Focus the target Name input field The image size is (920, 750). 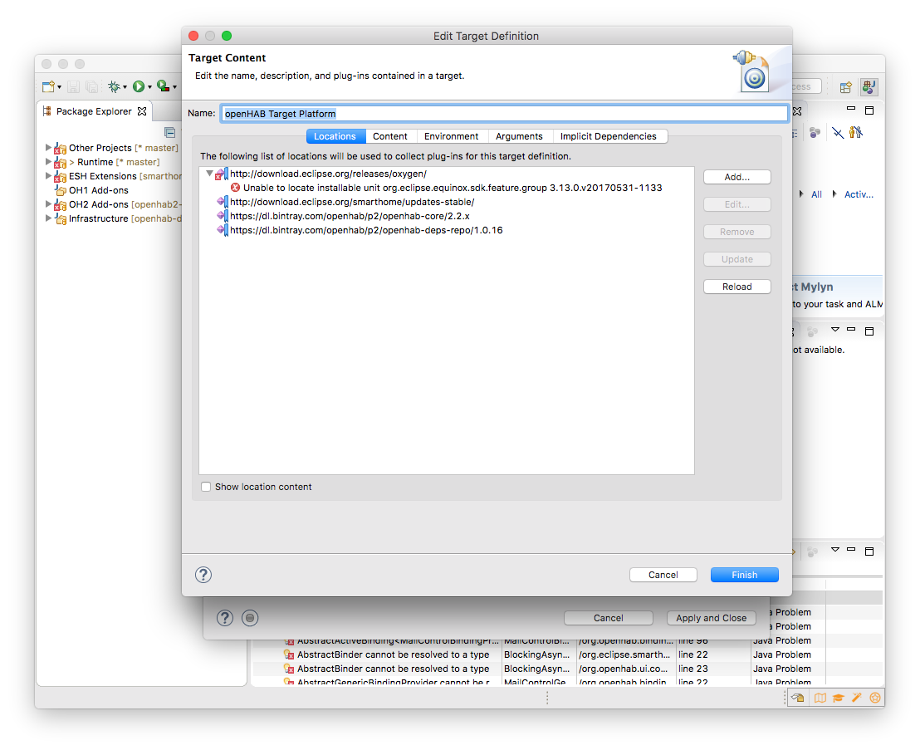tap(505, 114)
